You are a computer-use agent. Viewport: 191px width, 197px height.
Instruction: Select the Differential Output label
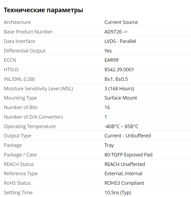(25, 51)
